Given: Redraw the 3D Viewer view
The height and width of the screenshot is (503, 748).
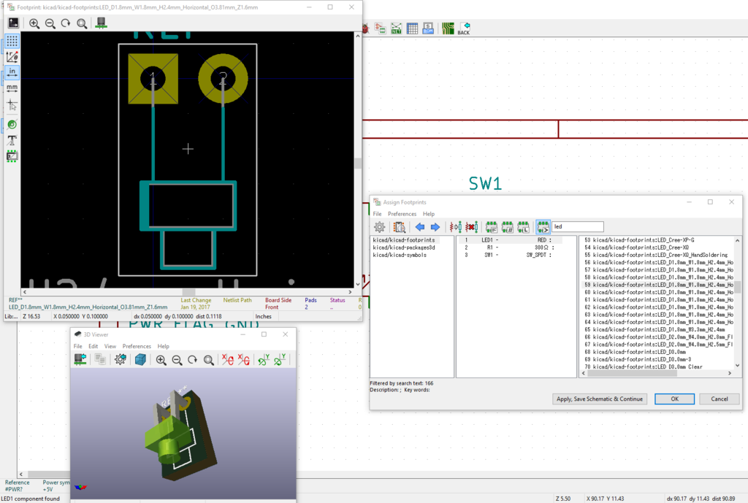Looking at the screenshot, I should pos(193,360).
